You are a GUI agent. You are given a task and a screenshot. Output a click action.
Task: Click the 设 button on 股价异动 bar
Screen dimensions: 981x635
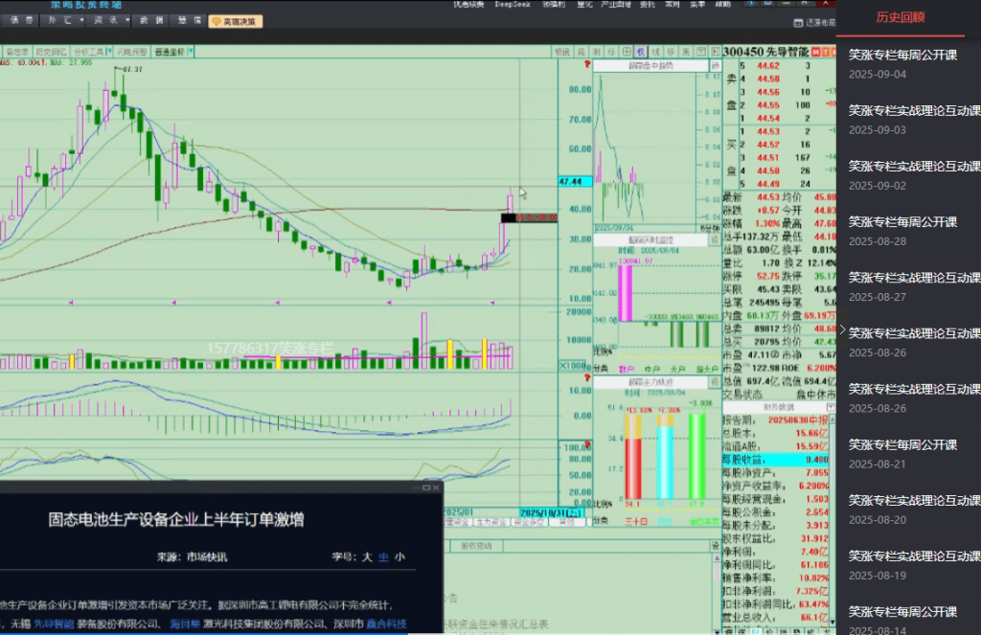pyautogui.click(x=715, y=546)
